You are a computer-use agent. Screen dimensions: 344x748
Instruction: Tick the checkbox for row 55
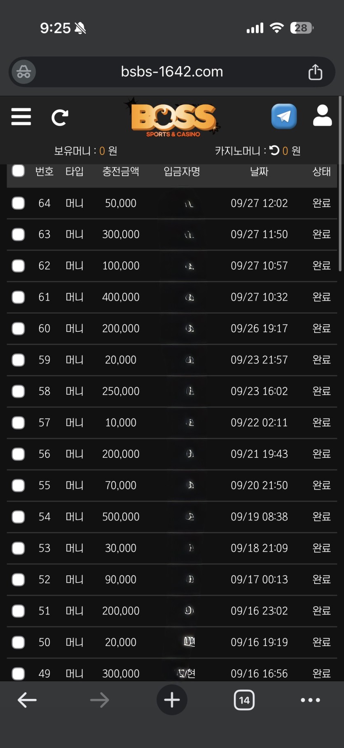click(x=18, y=485)
